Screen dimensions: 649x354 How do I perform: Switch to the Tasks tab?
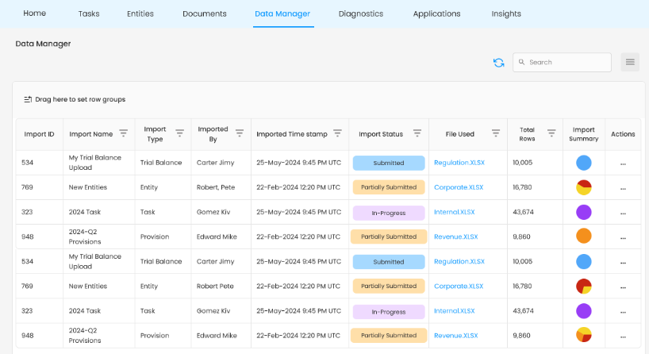pos(89,13)
